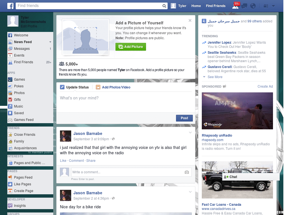The image size is (287, 215).
Task: Click Jason Barnabe name on September 2 post
Action: [88, 193]
